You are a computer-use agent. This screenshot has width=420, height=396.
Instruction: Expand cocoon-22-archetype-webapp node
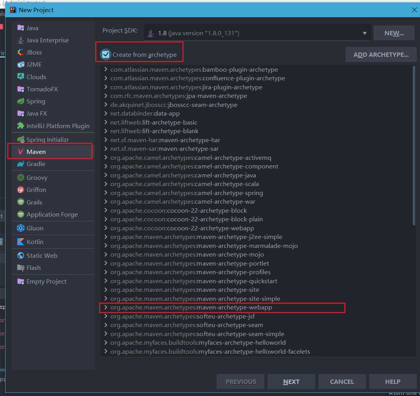106,228
